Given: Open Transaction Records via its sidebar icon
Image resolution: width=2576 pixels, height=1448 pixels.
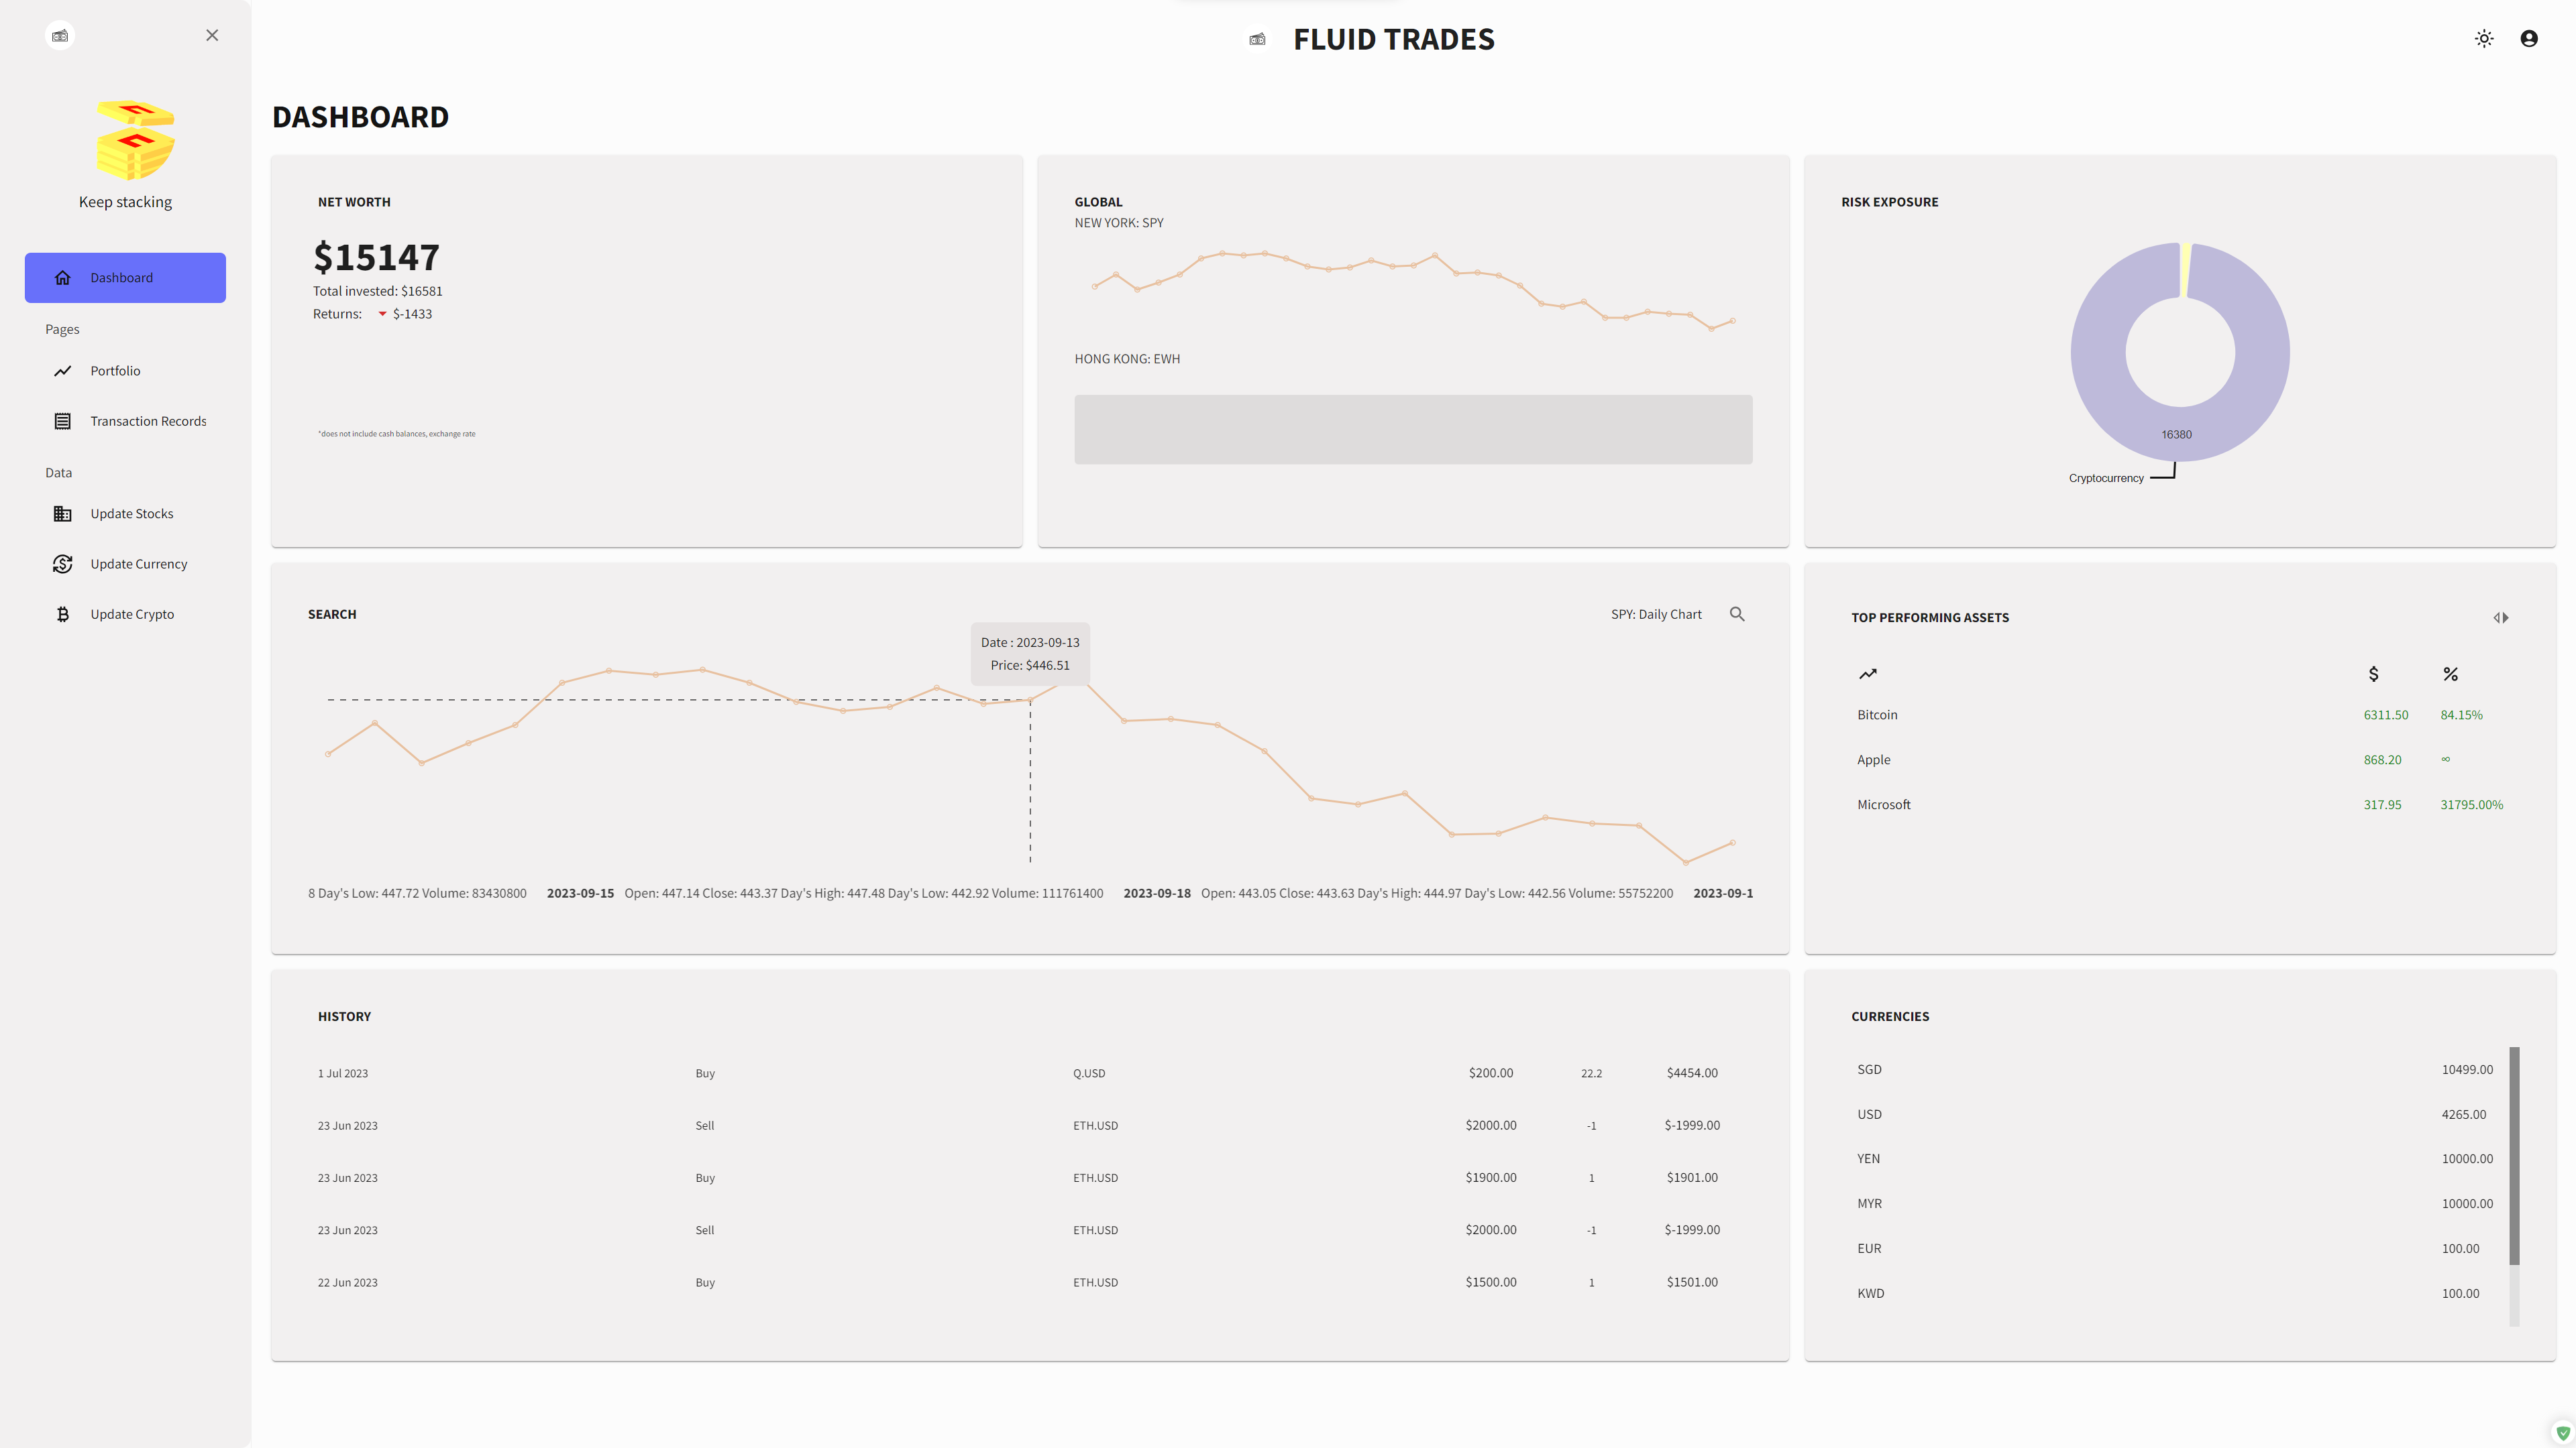Looking at the screenshot, I should (62, 421).
